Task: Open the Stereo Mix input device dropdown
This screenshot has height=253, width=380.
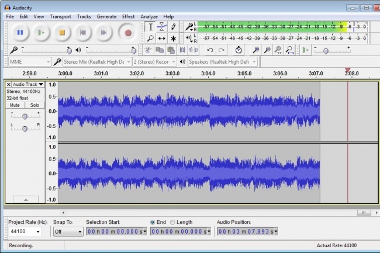Action: click(x=97, y=62)
